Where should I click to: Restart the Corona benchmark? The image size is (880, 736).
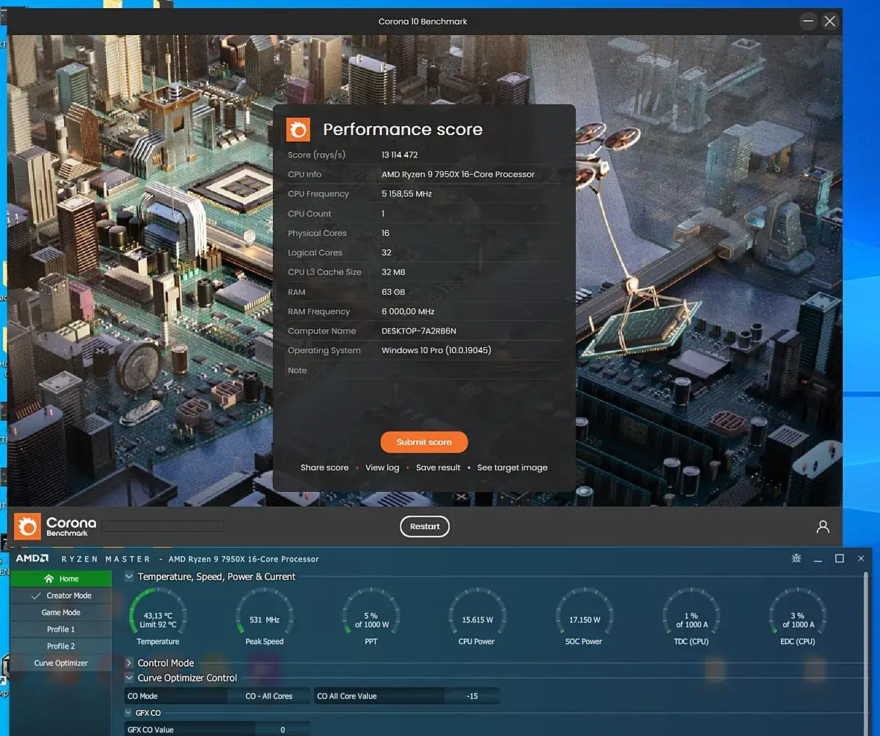point(424,526)
